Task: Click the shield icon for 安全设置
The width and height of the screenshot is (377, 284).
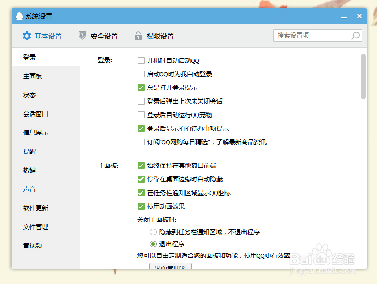Action: (x=82, y=36)
